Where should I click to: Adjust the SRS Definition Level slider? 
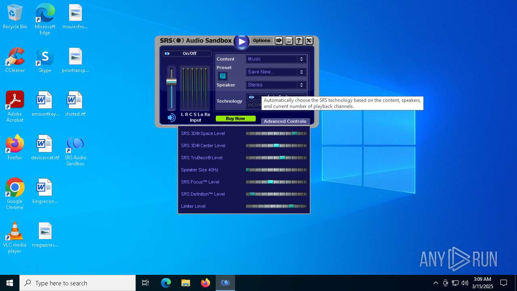276,194
